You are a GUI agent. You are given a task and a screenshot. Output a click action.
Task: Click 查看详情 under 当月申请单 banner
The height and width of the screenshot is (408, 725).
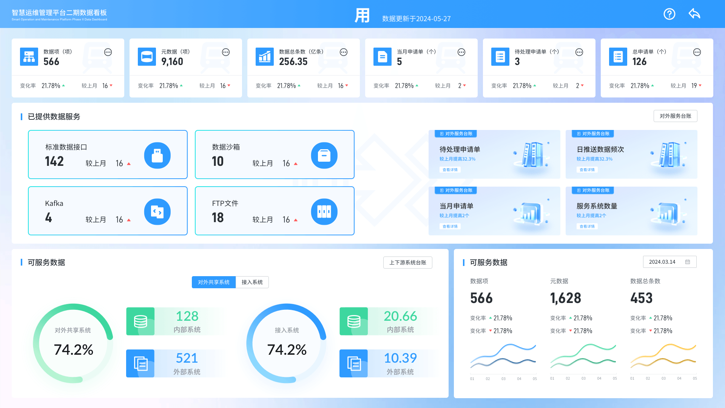click(450, 226)
